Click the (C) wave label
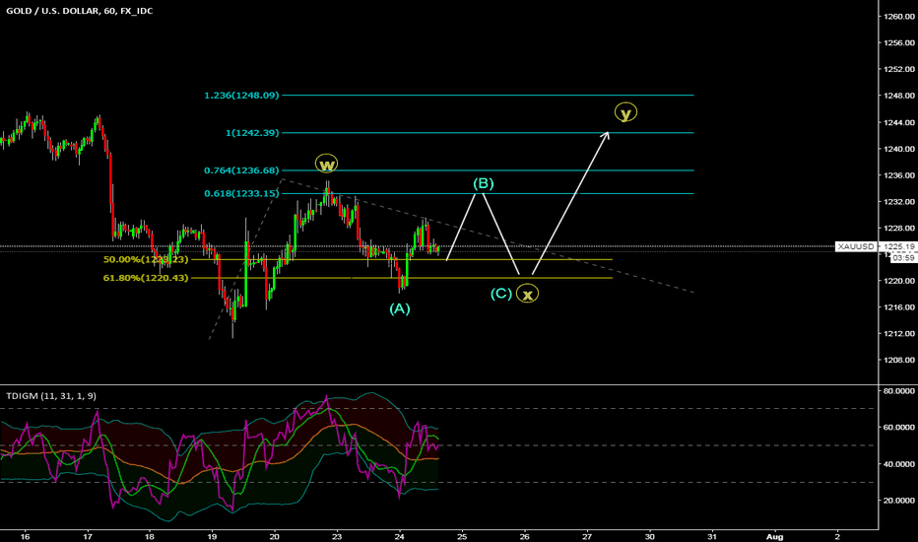918x542 pixels. click(x=501, y=293)
